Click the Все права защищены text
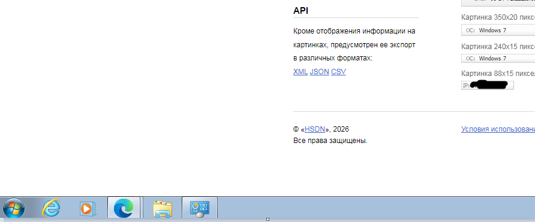Viewport: 535px width, 222px height. (330, 141)
